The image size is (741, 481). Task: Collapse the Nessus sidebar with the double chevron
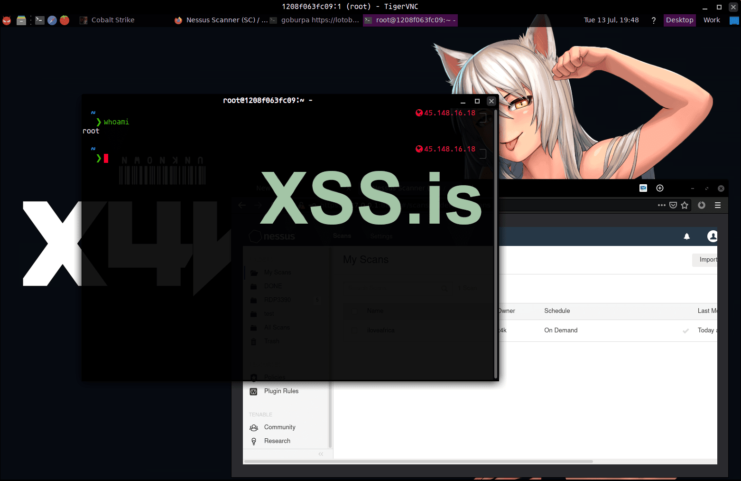[321, 454]
